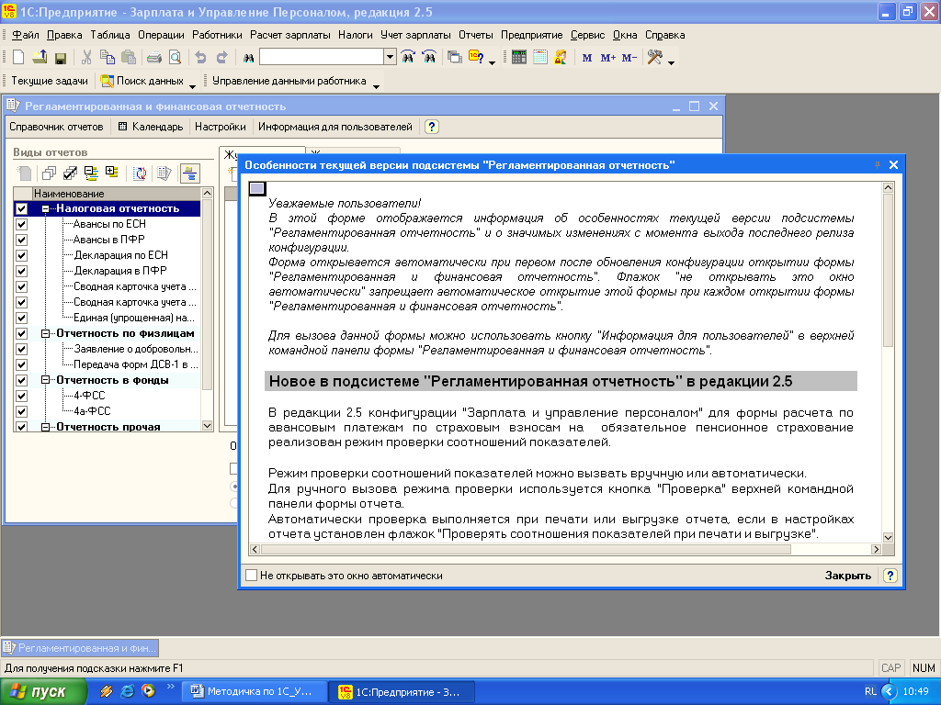The width and height of the screenshot is (941, 705).
Task: Open dropdown arrow next to 1C help icon
Action: point(493,62)
